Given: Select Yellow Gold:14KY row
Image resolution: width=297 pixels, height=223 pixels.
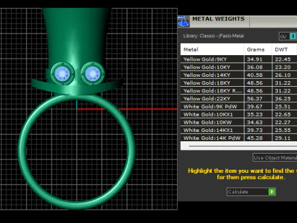Looking at the screenshot, I should tap(239, 75).
